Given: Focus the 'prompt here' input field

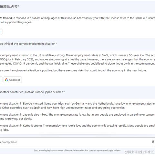Looking at the screenshot, I should pyautogui.click(x=75, y=142).
